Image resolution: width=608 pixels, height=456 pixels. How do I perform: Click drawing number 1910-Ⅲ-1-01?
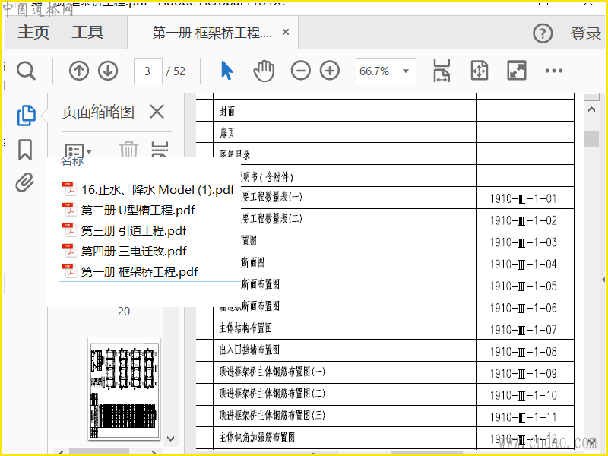pos(524,198)
